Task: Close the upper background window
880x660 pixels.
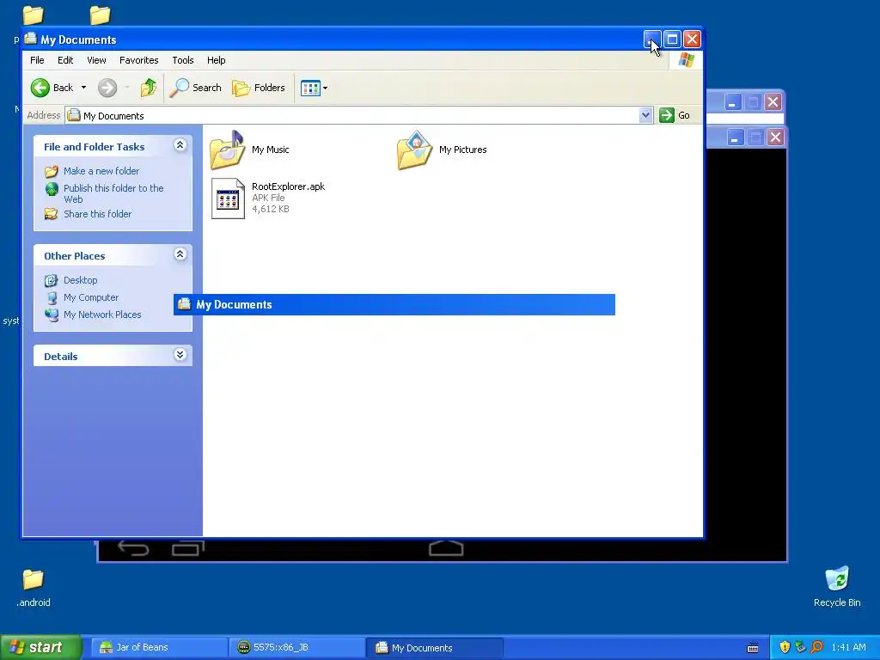Action: coord(773,102)
